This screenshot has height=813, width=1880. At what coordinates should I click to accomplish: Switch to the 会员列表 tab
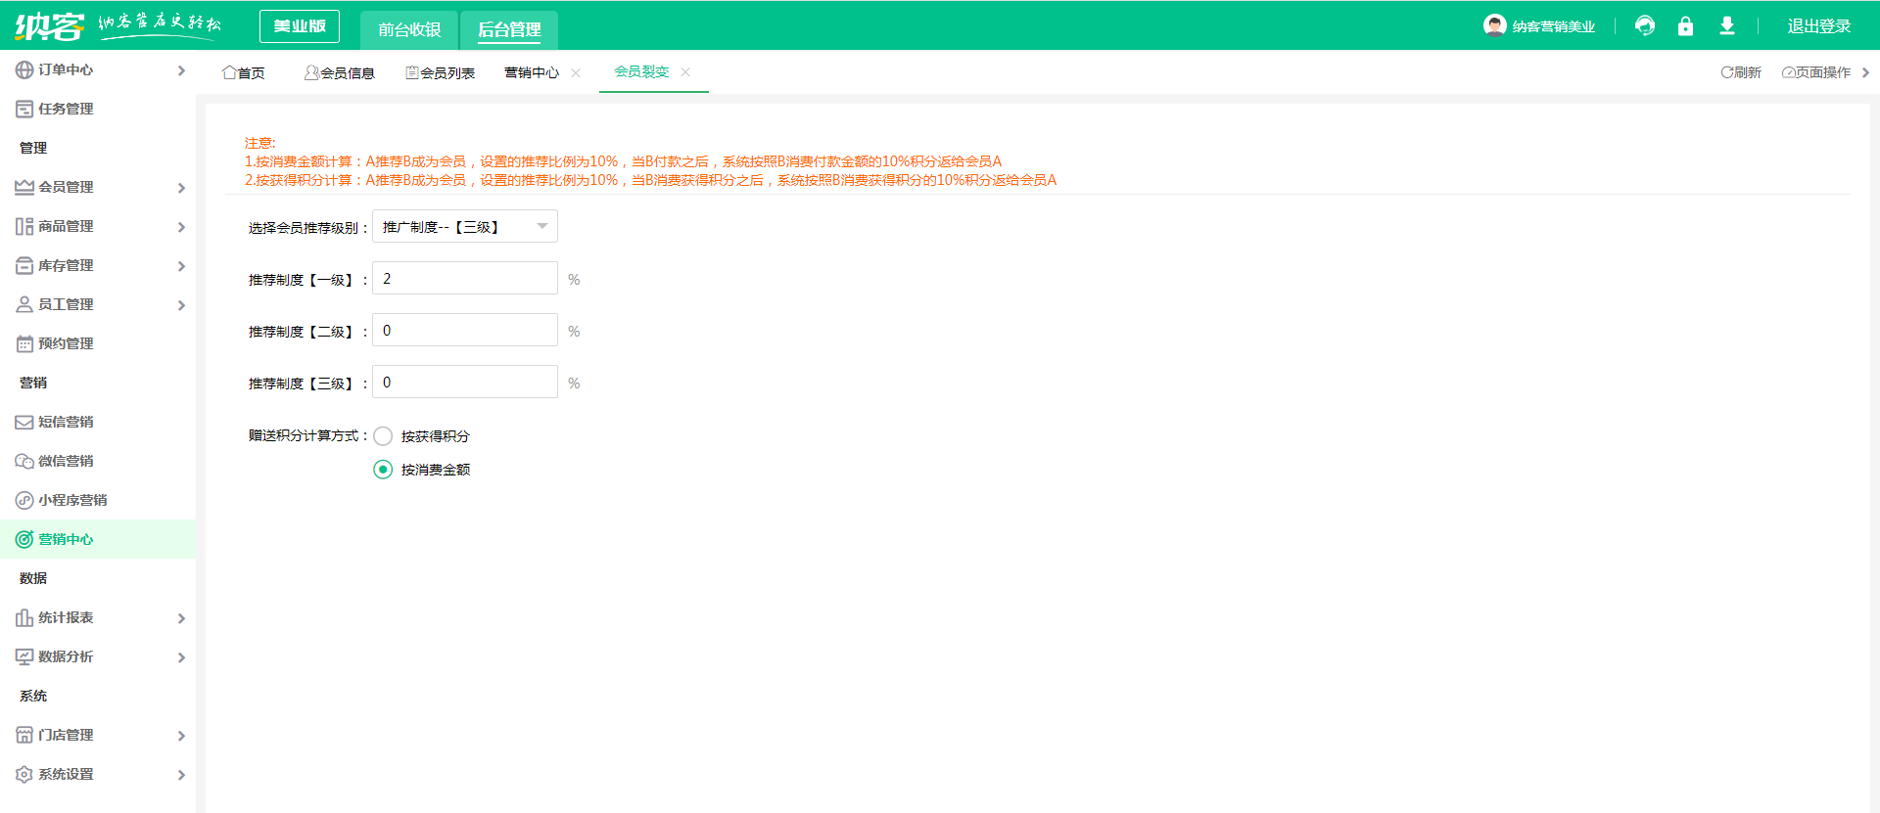(441, 73)
